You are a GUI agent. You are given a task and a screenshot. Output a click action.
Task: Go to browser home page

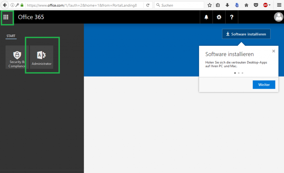coord(246,5)
